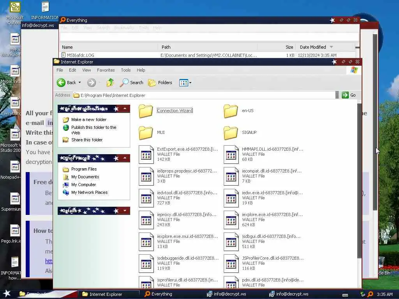399x299 pixels.
Task: Click the Start star button
Action: click(7, 294)
